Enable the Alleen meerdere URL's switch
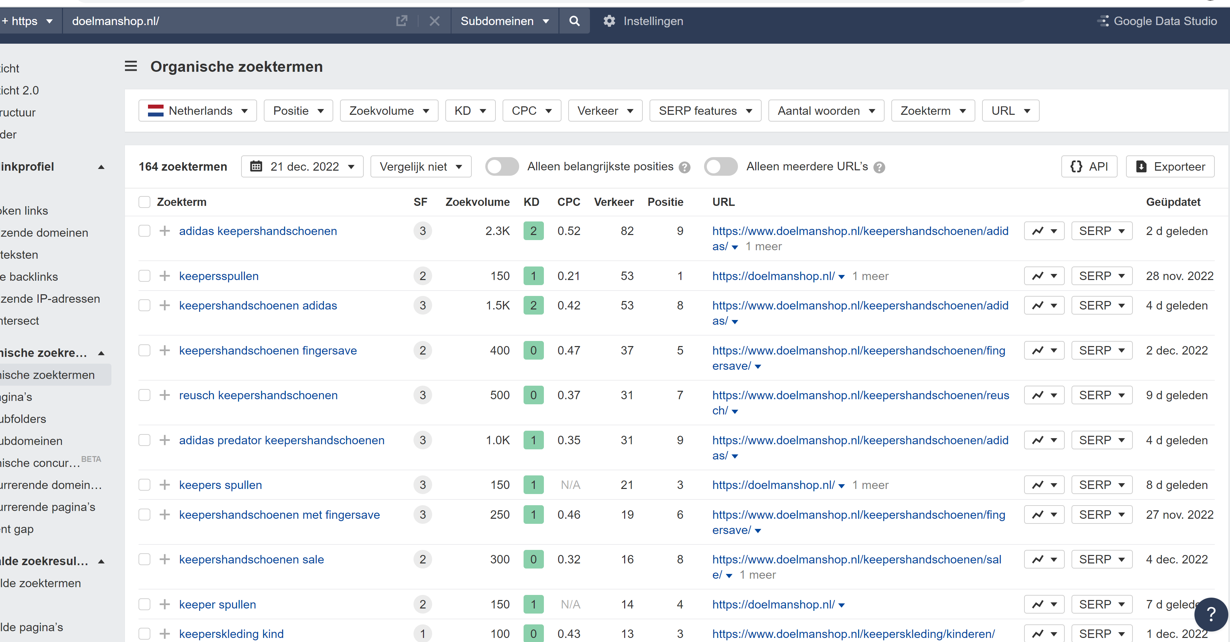The image size is (1230, 642). click(721, 167)
